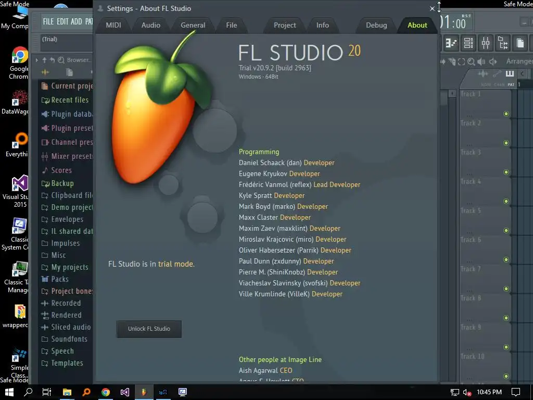This screenshot has height=400, width=533.
Task: Switch to the MIDI settings tab
Action: (x=113, y=25)
